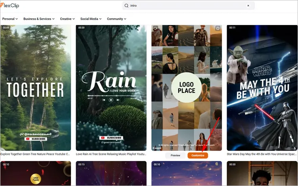
Task: Click the search magnifier icon
Action: coord(126,6)
